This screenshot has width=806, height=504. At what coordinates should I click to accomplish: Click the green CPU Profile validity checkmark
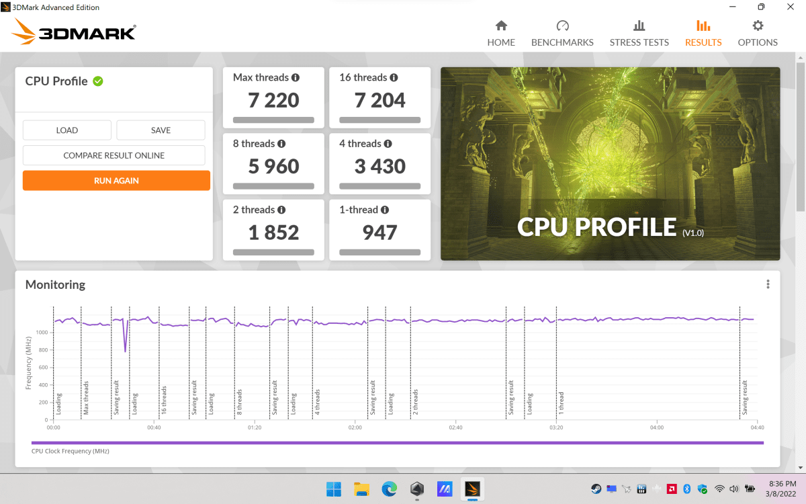[98, 81]
